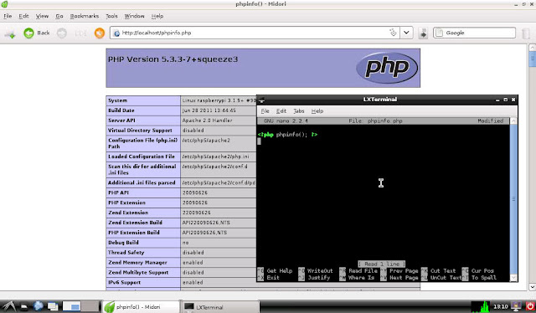Open Midori's View menu
The width and height of the screenshot is (536, 313).
[x=42, y=16]
